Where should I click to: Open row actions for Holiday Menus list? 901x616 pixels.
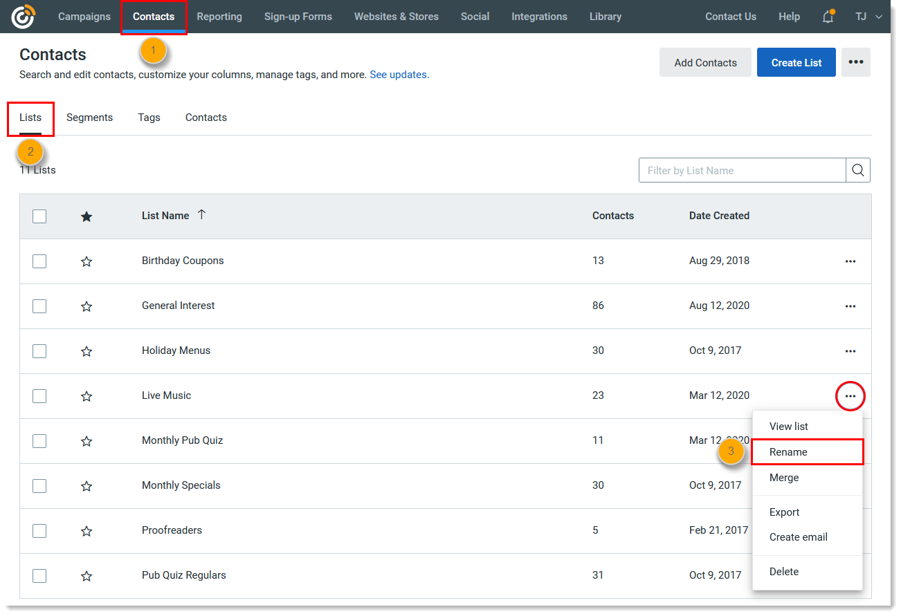pos(850,351)
